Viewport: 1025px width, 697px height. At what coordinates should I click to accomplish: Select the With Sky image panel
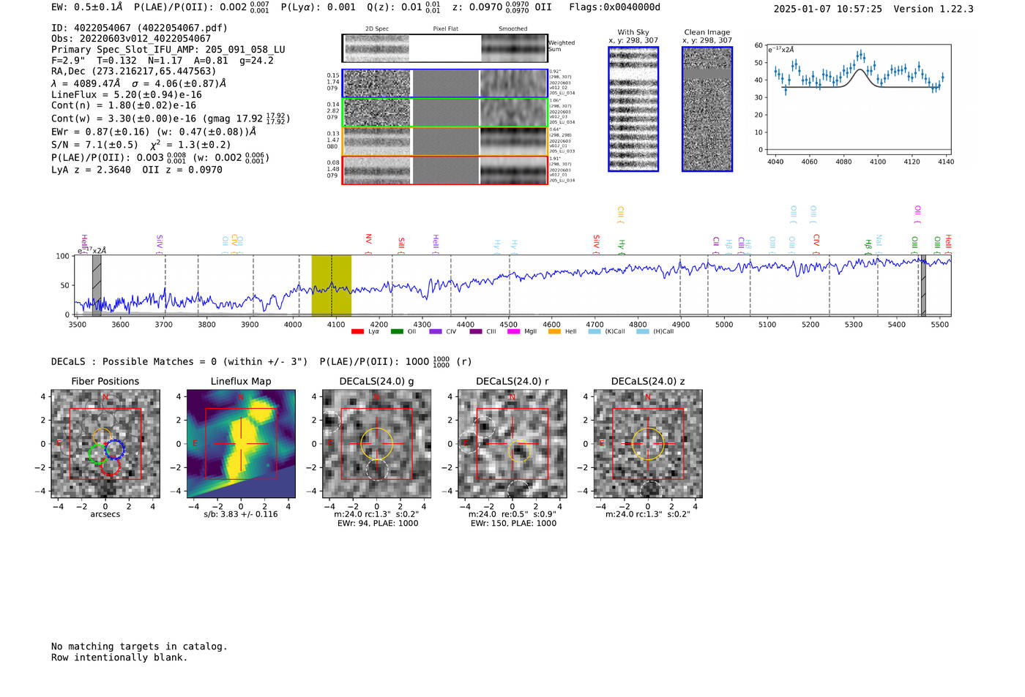pyautogui.click(x=633, y=109)
